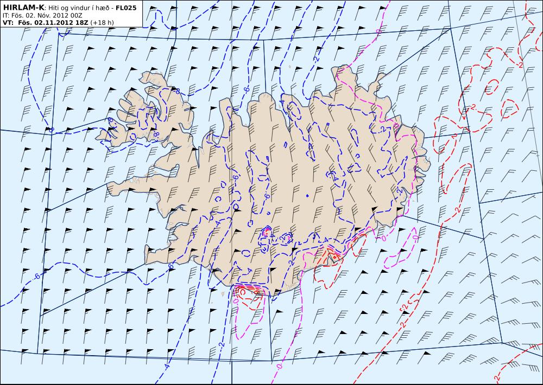Click the blue -4 contour label at bottom edge
The width and height of the screenshot is (543, 385).
point(168,367)
